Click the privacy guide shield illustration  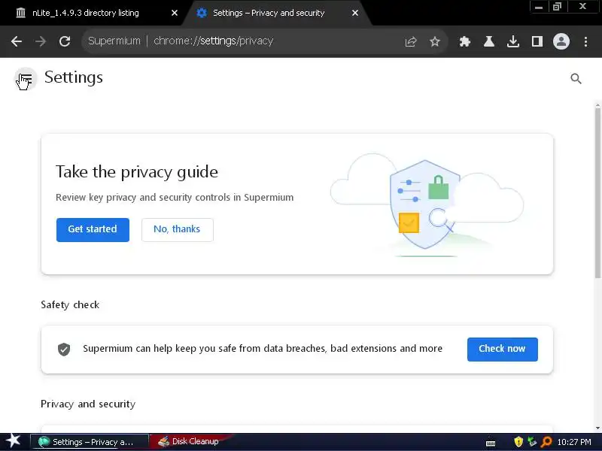click(x=425, y=204)
